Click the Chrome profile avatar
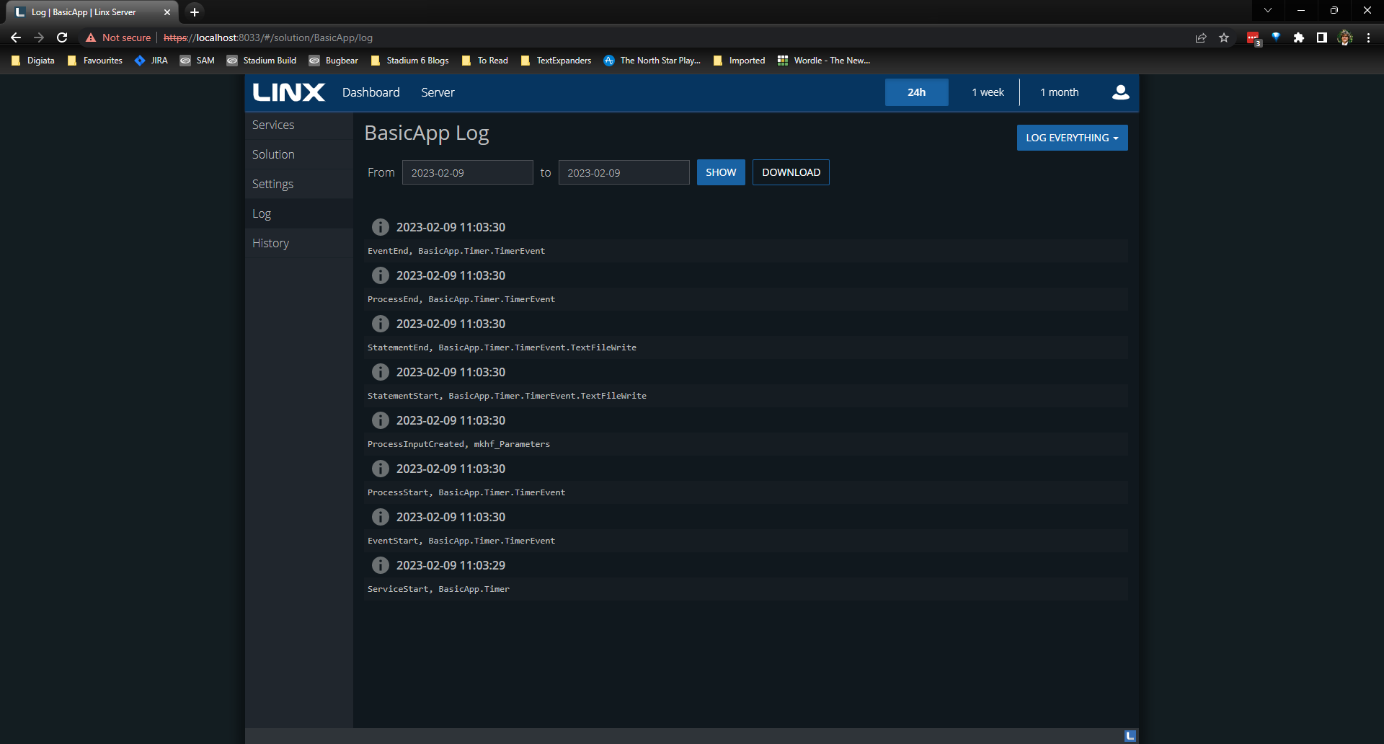 coord(1345,37)
